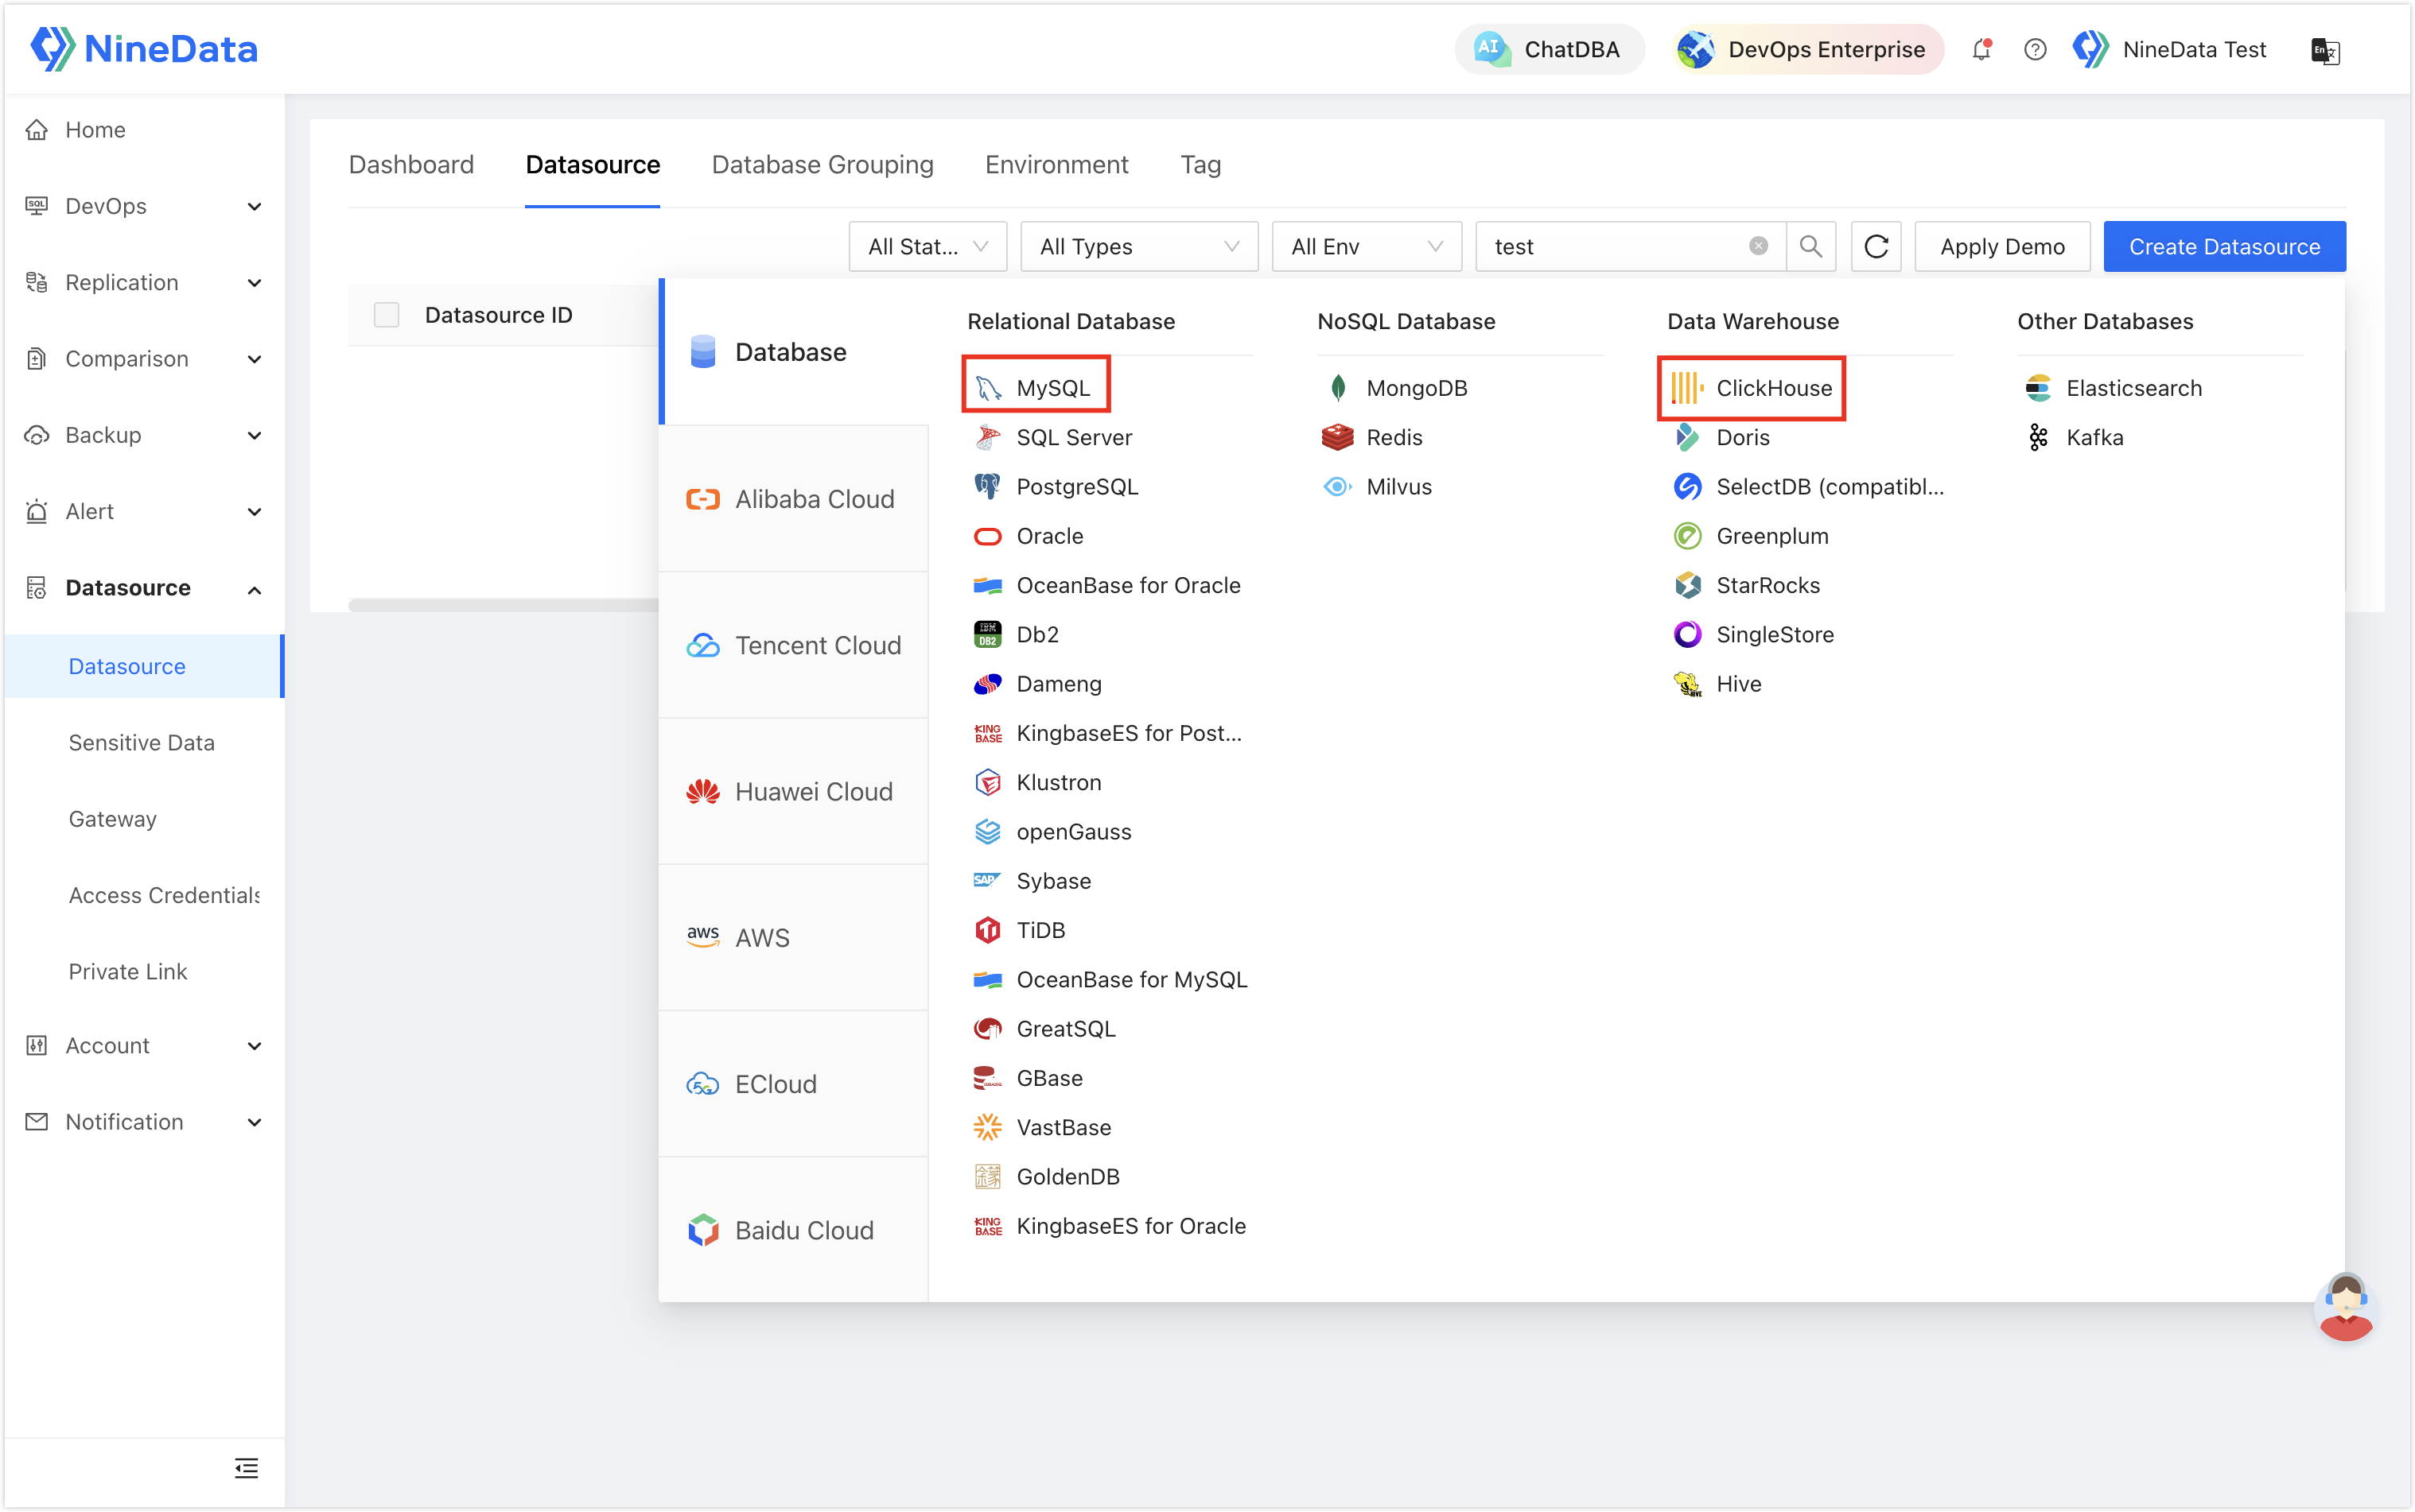Viewport: 2415px width, 1512px height.
Task: Switch to the Tag tab
Action: pyautogui.click(x=1200, y=164)
